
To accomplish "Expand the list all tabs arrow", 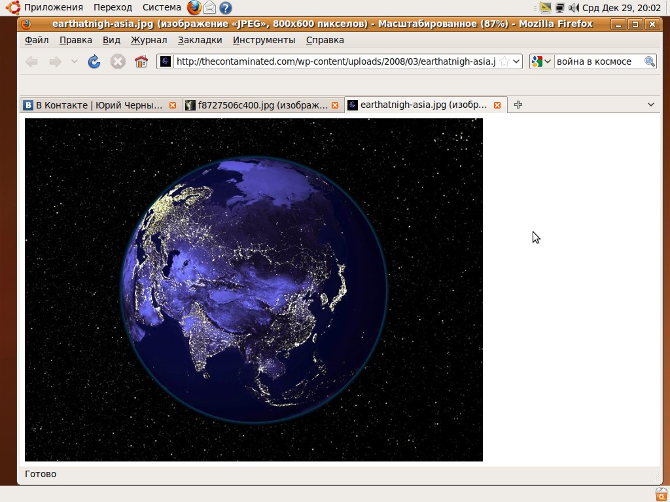I will pos(651,105).
